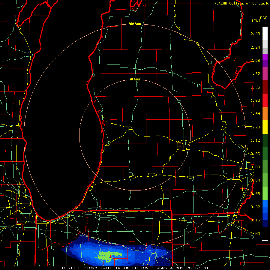Click the ND legend label

tap(258, 234)
